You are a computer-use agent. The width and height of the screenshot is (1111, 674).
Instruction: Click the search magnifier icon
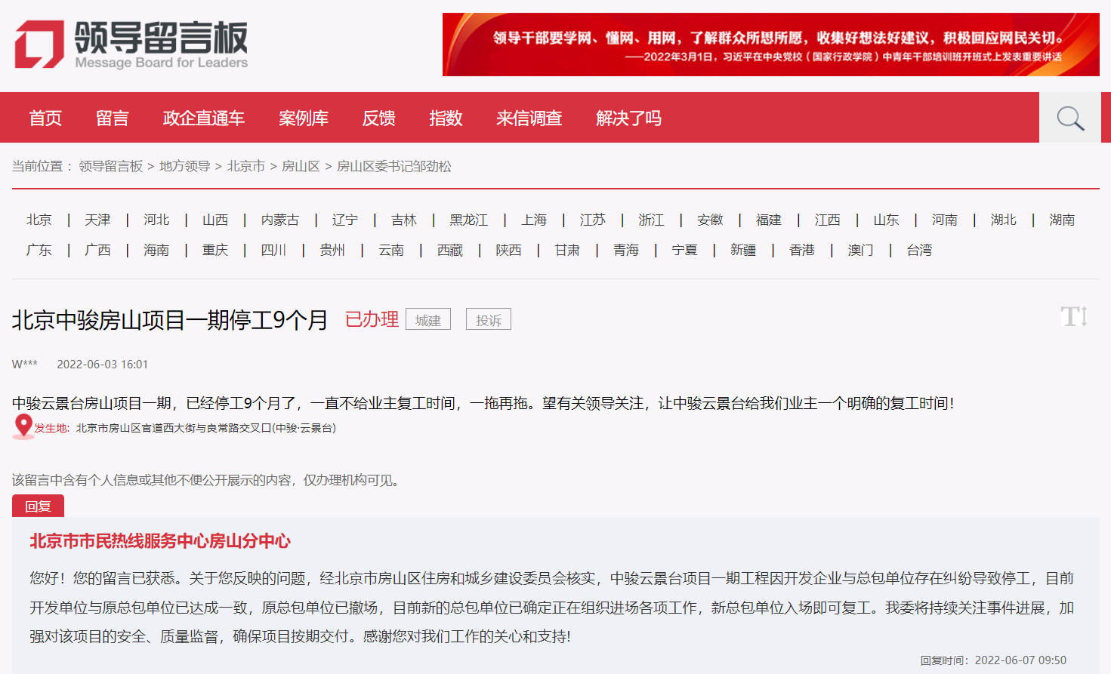point(1069,117)
